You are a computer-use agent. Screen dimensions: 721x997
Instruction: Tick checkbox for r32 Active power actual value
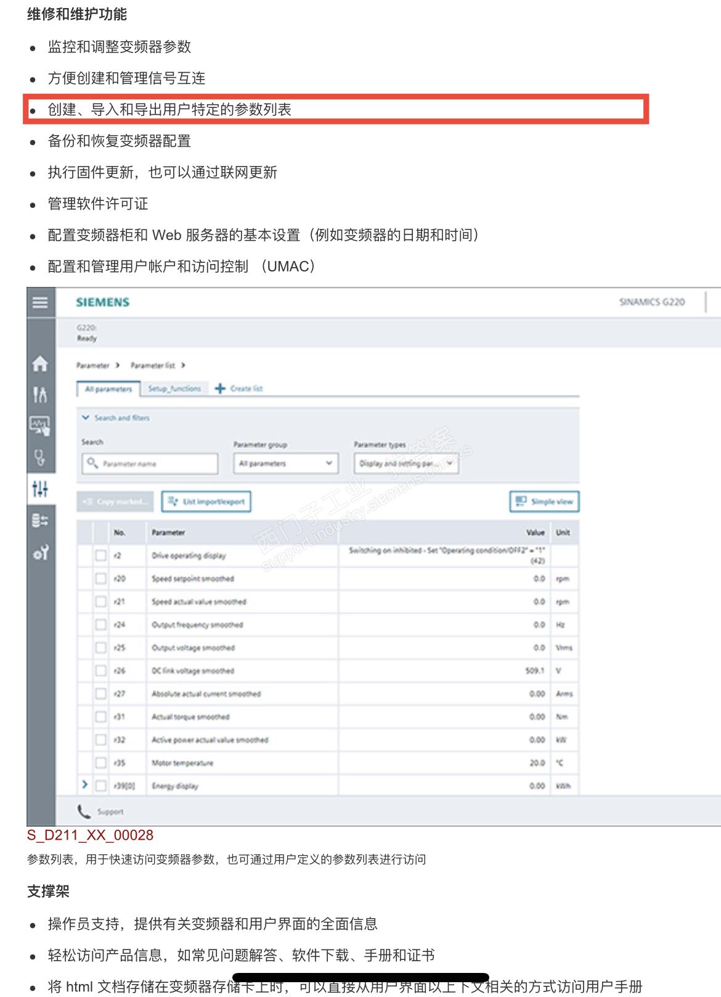click(x=100, y=740)
